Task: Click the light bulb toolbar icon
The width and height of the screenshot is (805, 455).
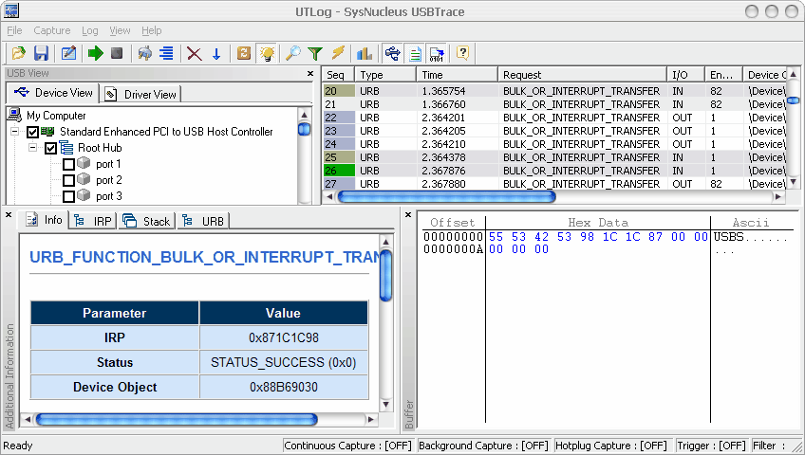Action: pos(268,53)
